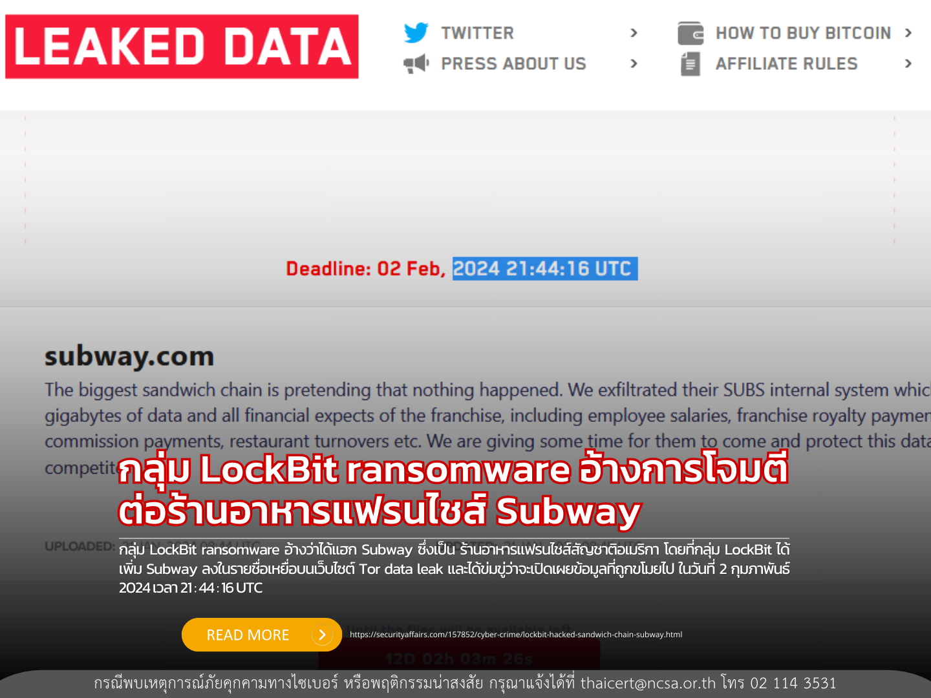This screenshot has height=698, width=931.
Task: Click the orange READ MORE button
Action: point(262,635)
